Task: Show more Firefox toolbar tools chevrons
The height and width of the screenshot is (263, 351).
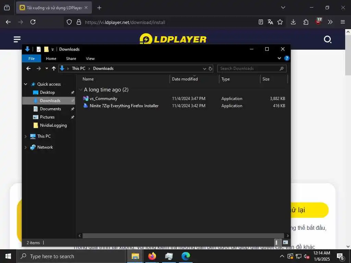Action: [x=330, y=22]
